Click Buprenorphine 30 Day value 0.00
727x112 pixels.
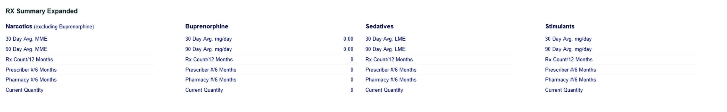pyautogui.click(x=348, y=39)
